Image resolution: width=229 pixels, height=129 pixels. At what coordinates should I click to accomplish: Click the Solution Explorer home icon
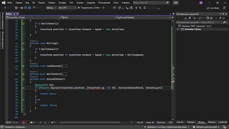pyautogui.click(x=185, y=18)
